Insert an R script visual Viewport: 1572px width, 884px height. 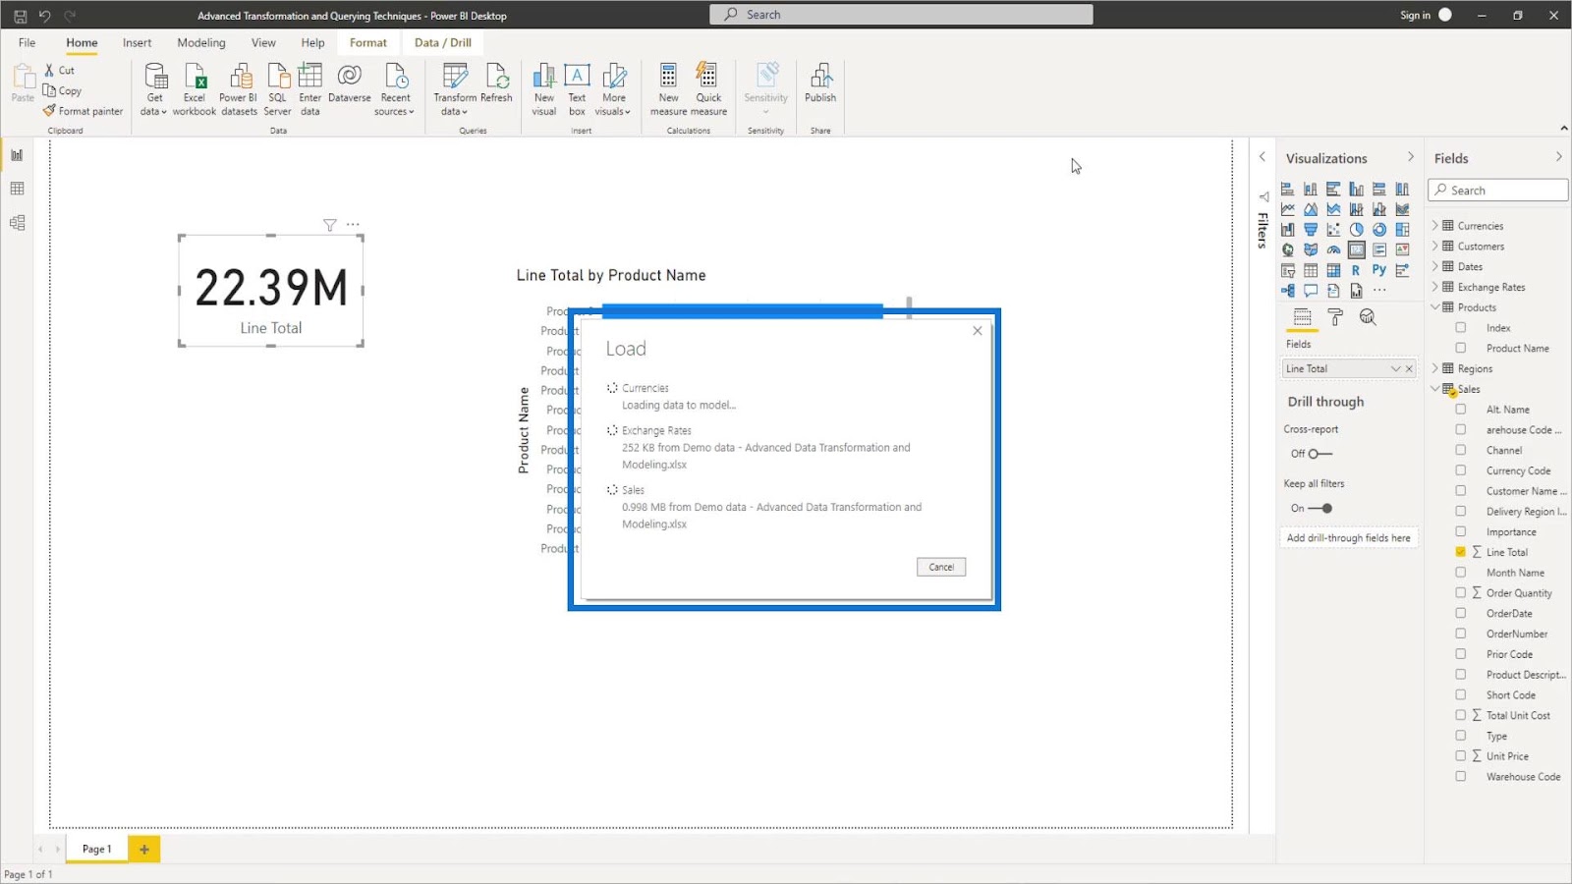tap(1356, 270)
